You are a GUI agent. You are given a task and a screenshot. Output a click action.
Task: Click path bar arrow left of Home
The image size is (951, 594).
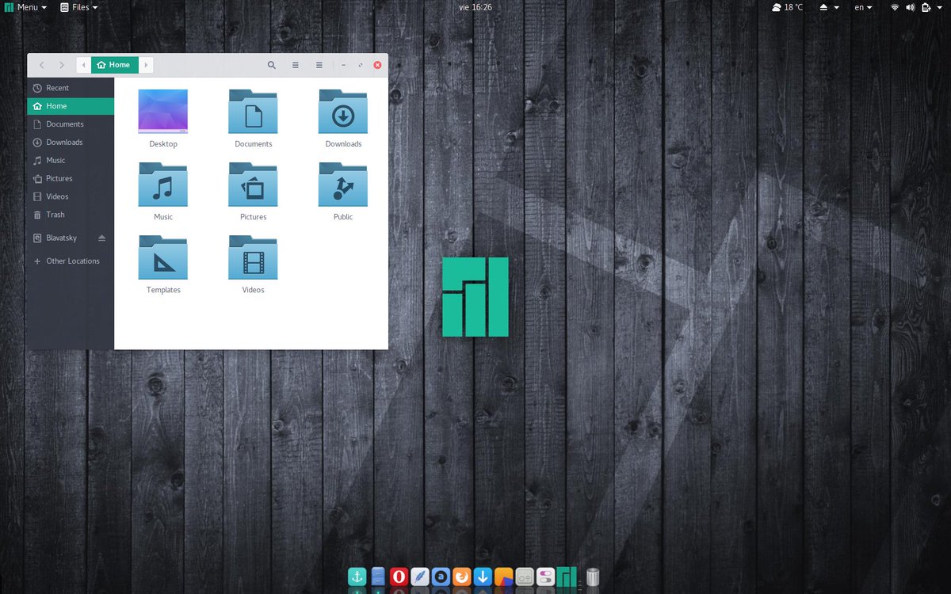(x=84, y=65)
